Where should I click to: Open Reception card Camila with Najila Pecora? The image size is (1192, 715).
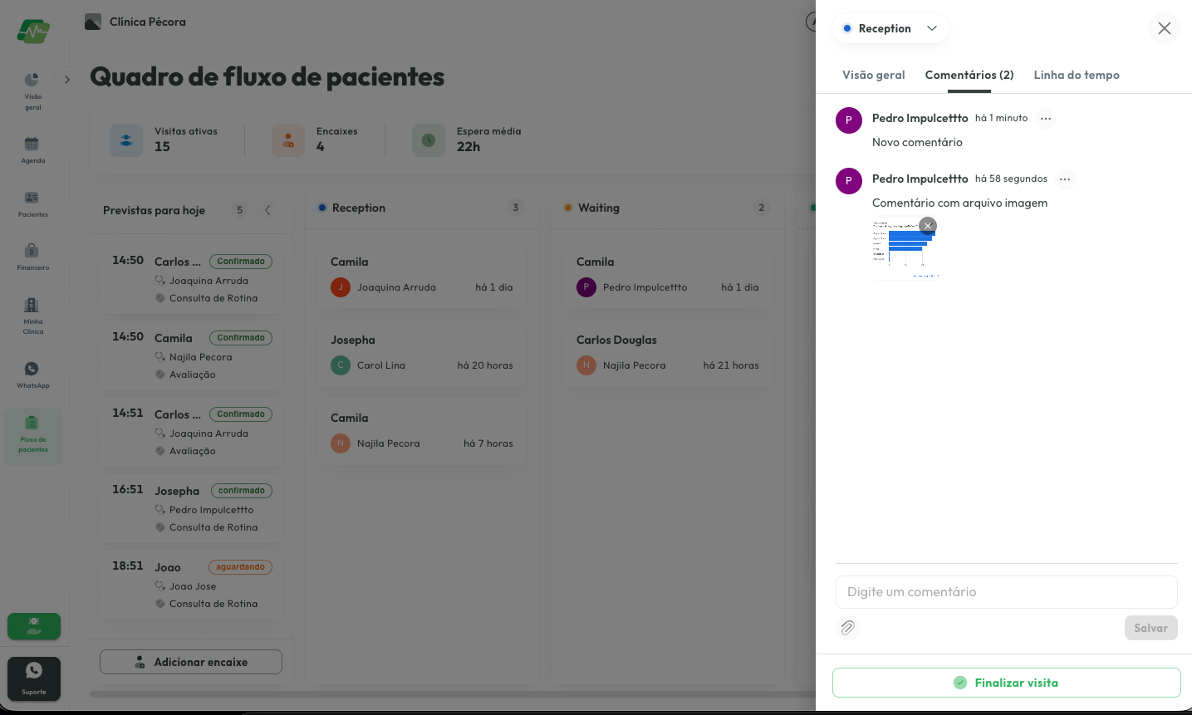422,431
